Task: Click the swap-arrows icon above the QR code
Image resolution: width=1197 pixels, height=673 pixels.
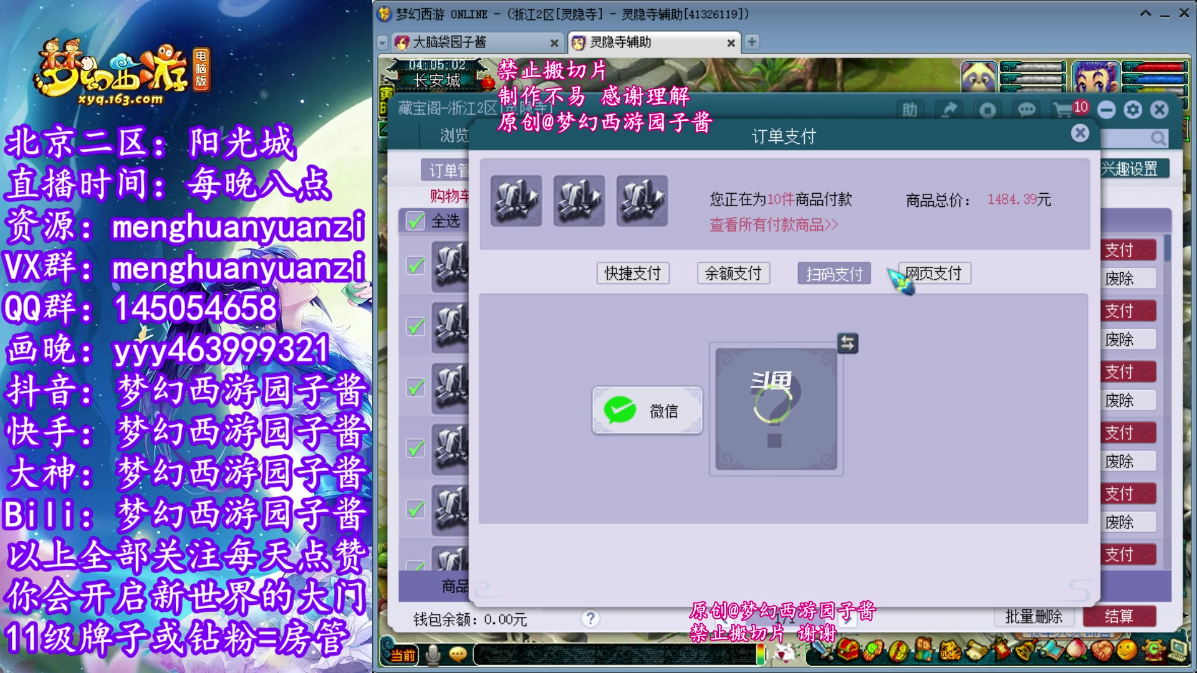Action: click(x=847, y=343)
